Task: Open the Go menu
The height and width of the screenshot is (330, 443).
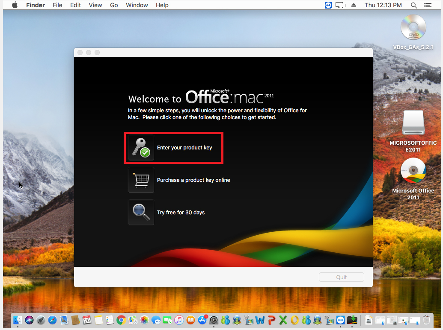Action: click(x=114, y=5)
